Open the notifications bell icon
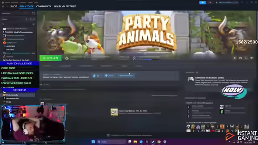Image resolution: width=258 pixels, height=145 pixels. tap(210, 2)
